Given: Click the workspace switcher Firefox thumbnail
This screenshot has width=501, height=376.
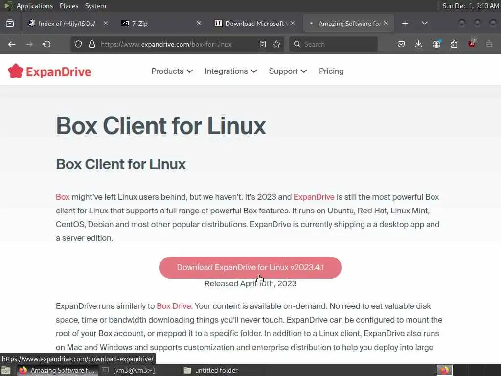Looking at the screenshot, I should point(445,370).
